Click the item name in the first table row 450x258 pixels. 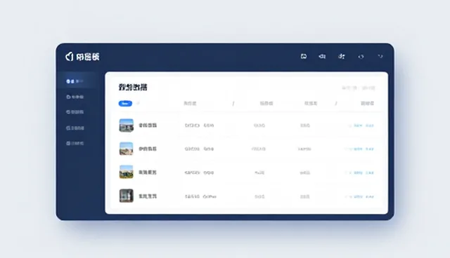point(148,125)
